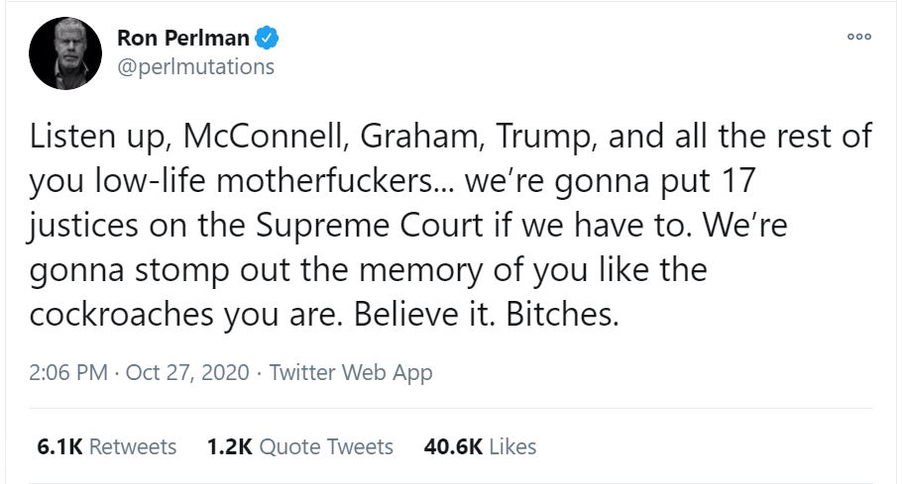Open the @perlmutations handle link

tap(195, 67)
